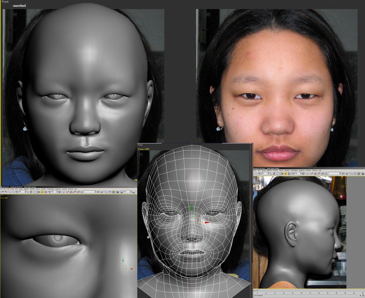Open Select by Name in jenny4.max window
Viewport: 365px width, 298px height.
(x=31, y=192)
